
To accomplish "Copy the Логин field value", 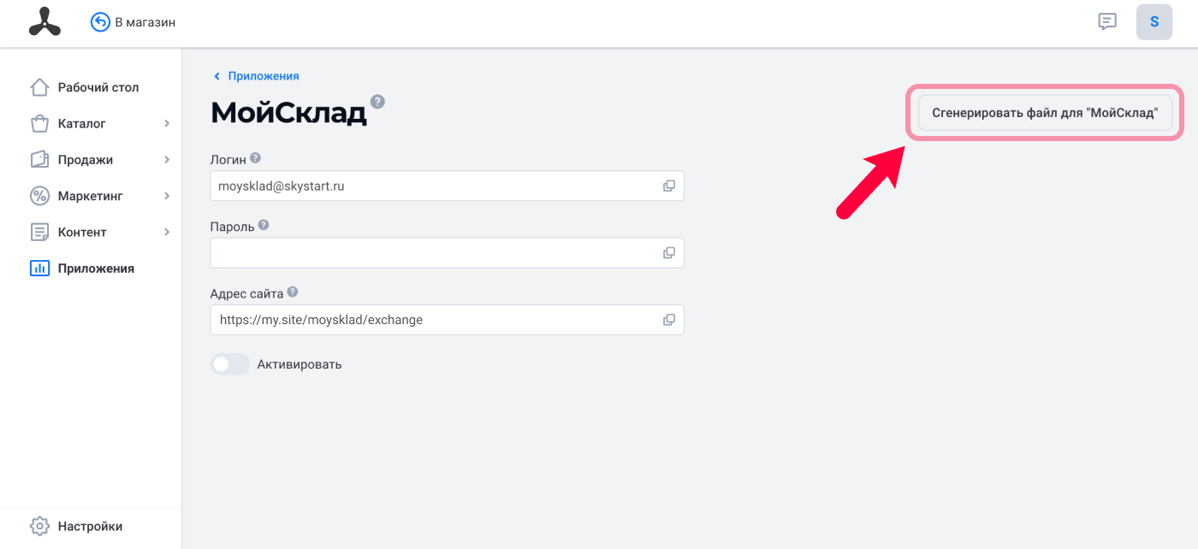I will 669,186.
